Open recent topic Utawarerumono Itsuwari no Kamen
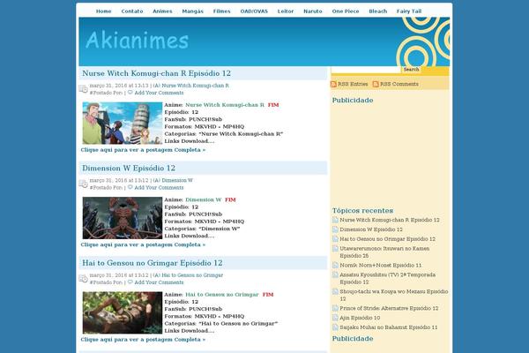Image resolution: width=529 pixels, height=353 pixels. (x=384, y=252)
